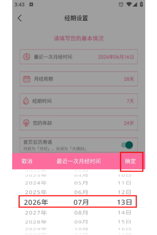Click the tree icon beside 您的年龄
157x235 pixels.
26,123
